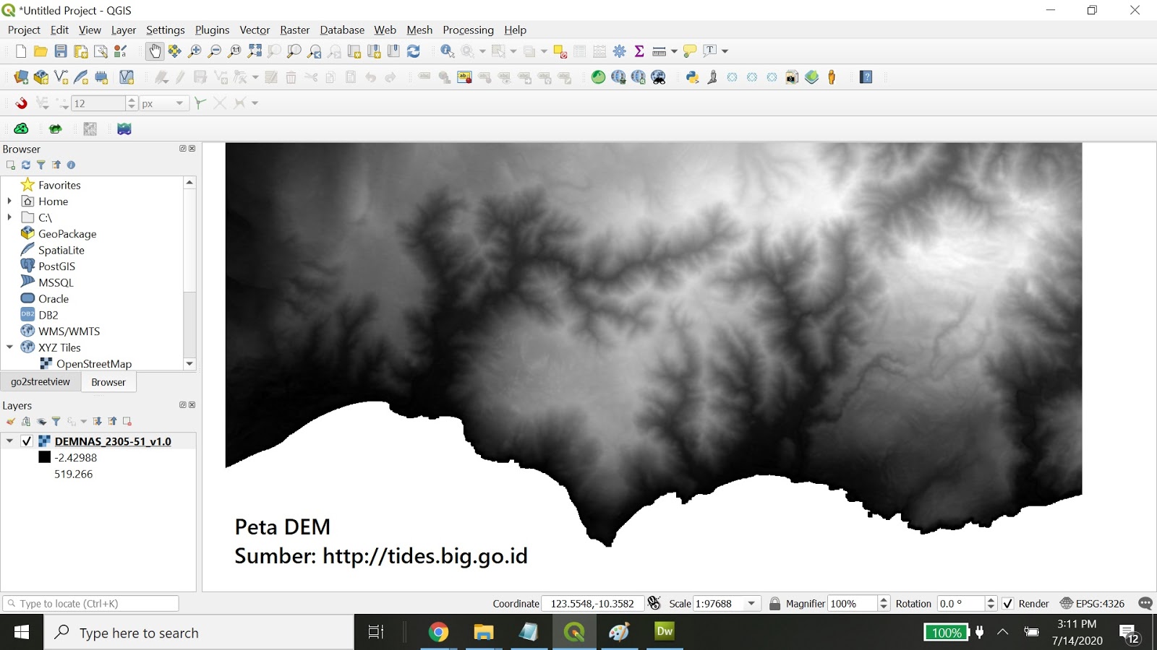This screenshot has width=1157, height=650.
Task: Switch to the go2streetview tab
Action: [x=40, y=381]
